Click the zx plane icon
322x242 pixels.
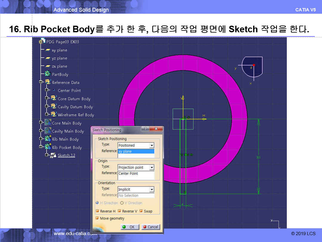(x=48, y=66)
